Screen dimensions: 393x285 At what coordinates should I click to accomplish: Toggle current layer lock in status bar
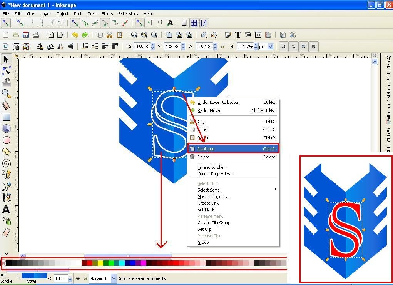tap(85, 278)
